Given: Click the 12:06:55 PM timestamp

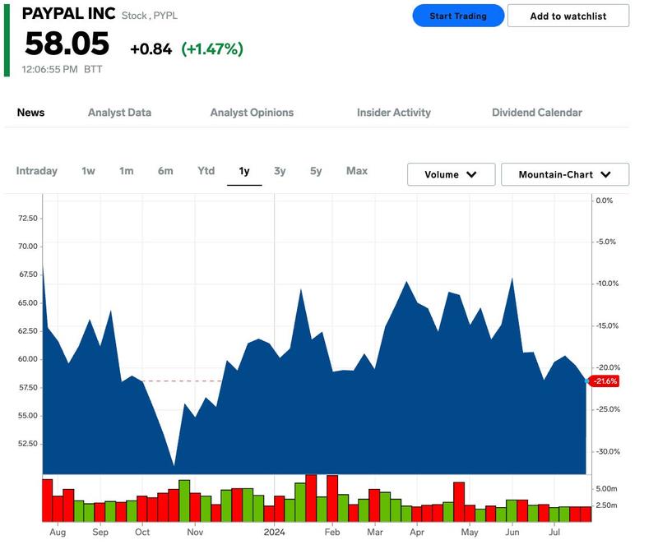Looking at the screenshot, I should (49, 69).
